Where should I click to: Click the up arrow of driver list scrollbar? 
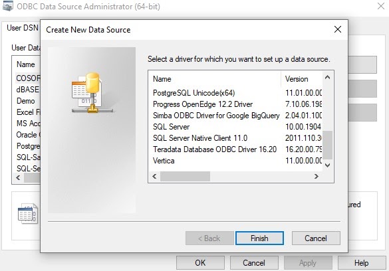[x=327, y=77]
